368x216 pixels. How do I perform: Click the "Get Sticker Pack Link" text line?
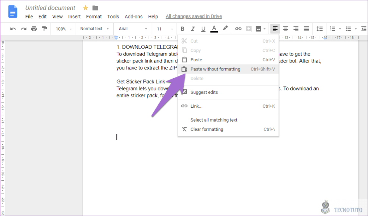click(141, 82)
